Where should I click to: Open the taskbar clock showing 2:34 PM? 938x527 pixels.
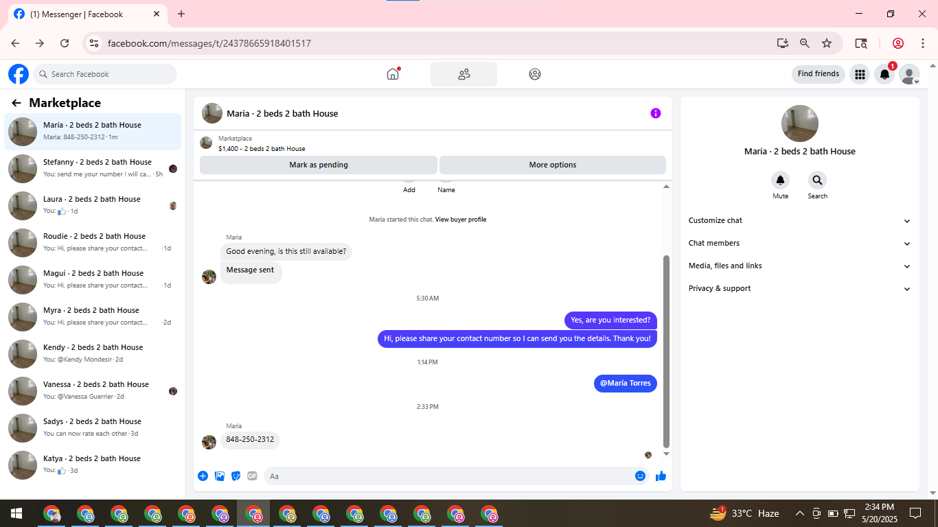point(880,513)
